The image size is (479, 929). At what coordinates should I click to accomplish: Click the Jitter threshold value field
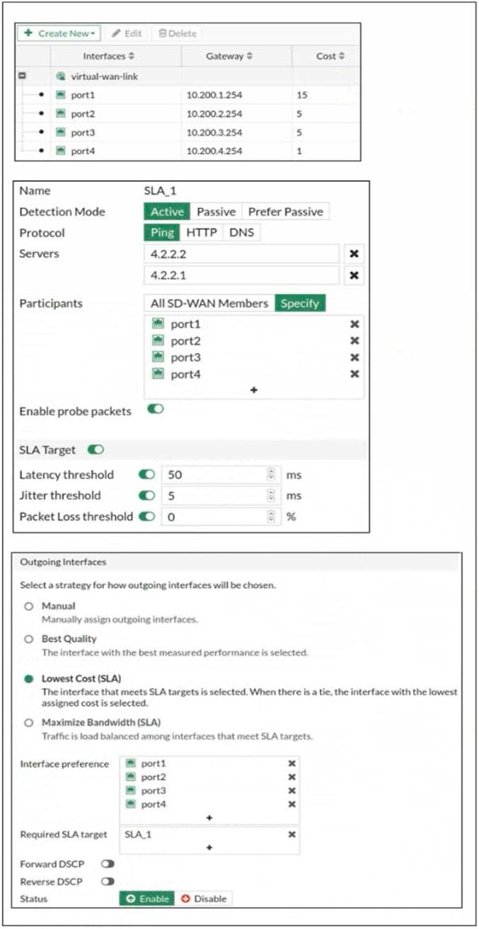[x=215, y=496]
